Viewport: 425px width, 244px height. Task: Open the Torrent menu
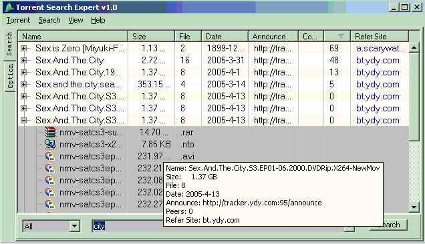point(18,20)
